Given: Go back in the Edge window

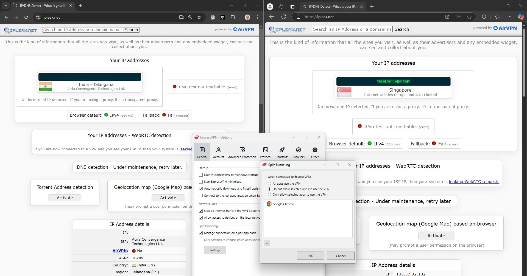Looking at the screenshot, I should 272,17.
